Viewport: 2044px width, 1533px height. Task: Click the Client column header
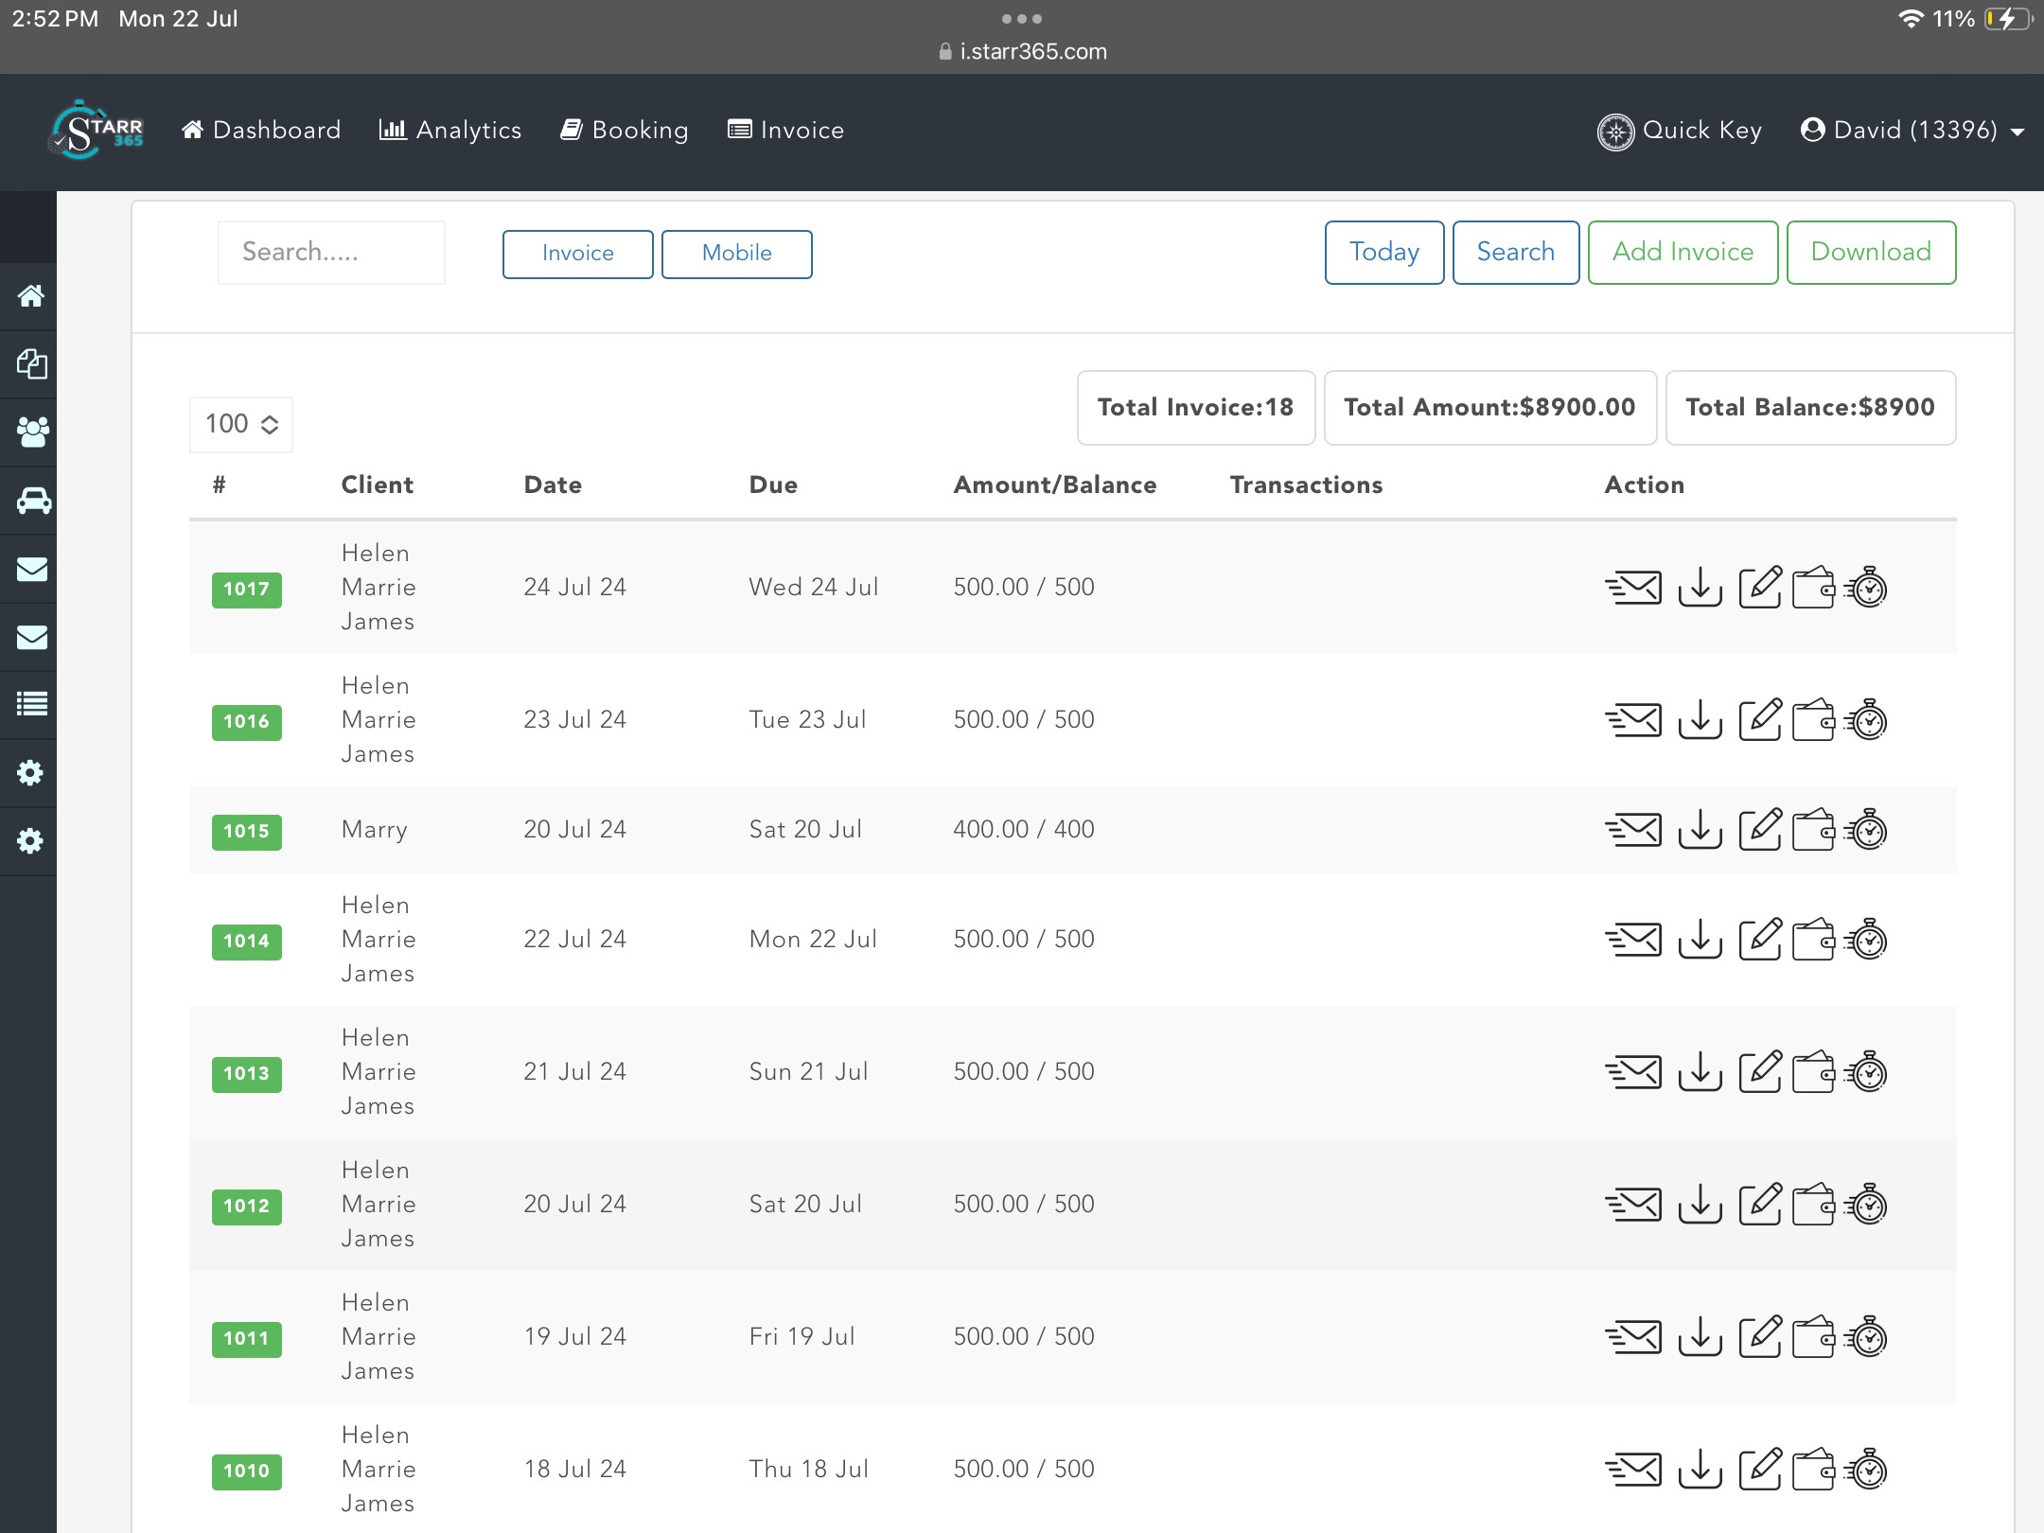[x=378, y=485]
